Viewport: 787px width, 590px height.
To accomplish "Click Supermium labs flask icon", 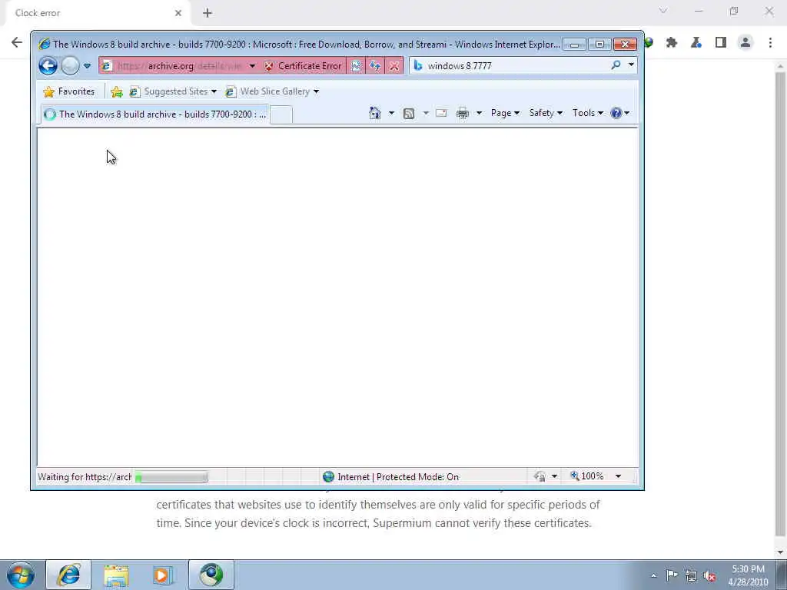I will click(x=696, y=43).
